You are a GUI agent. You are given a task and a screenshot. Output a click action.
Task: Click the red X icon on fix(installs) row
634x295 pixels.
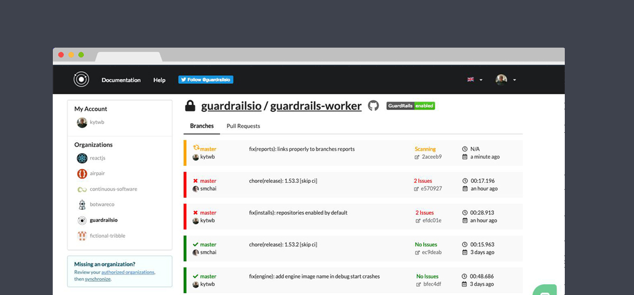tap(195, 213)
